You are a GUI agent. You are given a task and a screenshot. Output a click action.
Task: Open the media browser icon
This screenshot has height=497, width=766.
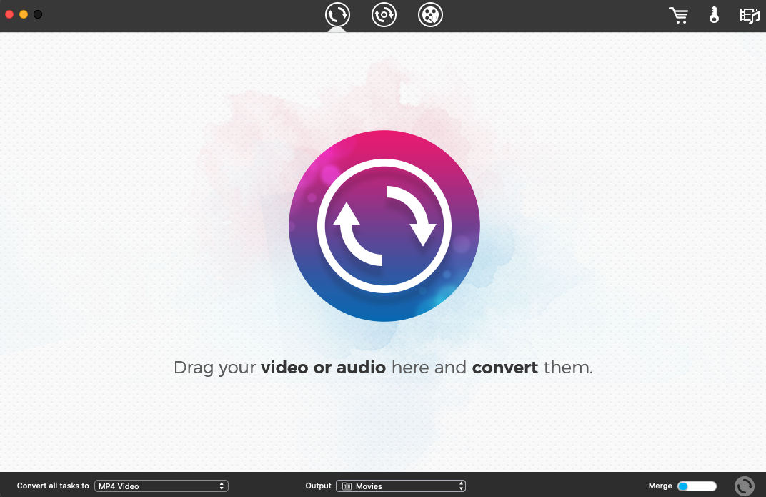pos(749,15)
